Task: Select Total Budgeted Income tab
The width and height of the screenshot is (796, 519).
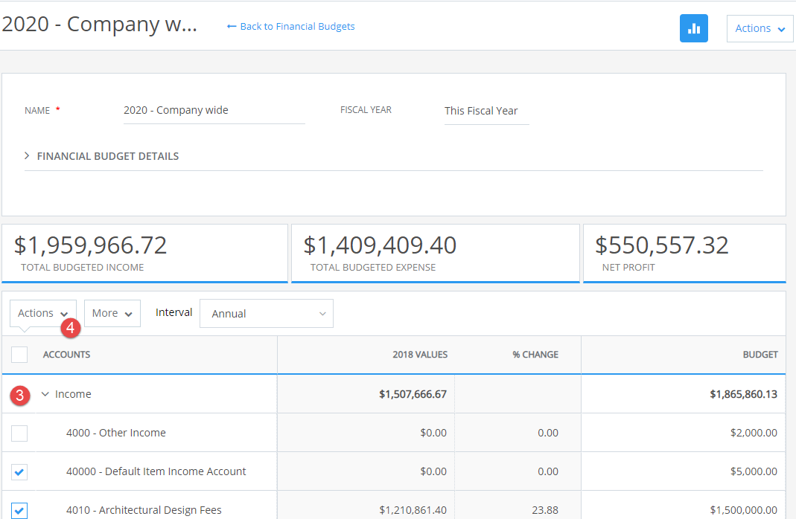Action: click(144, 254)
